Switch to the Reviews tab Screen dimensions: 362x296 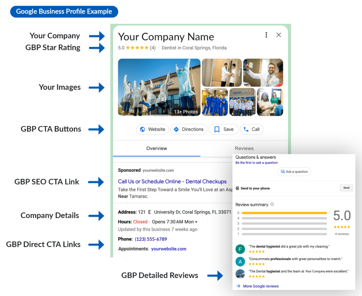[244, 148]
